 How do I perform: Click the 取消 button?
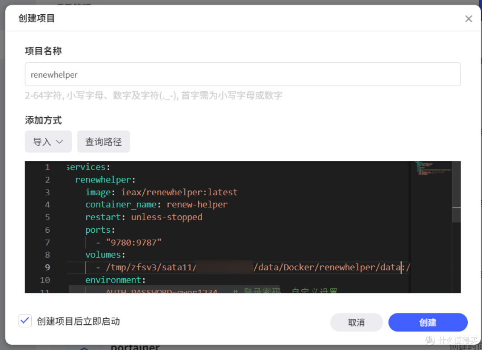356,322
